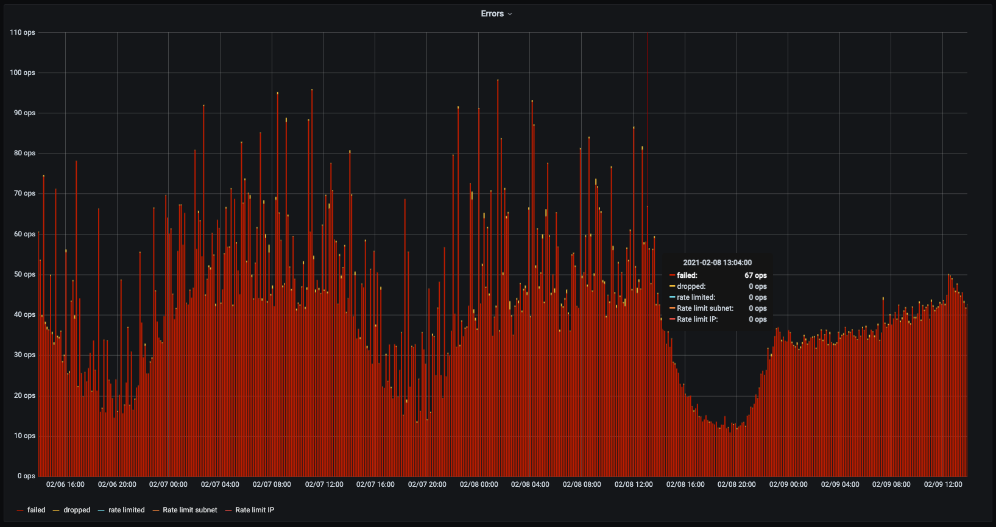Screen dimensions: 996x527
Task: Click the 02/06 16:00 time axis label
Action: point(65,484)
